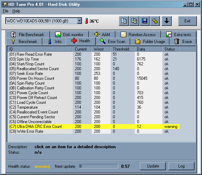Click the 15045 power on hours data value

[x=142, y=78]
